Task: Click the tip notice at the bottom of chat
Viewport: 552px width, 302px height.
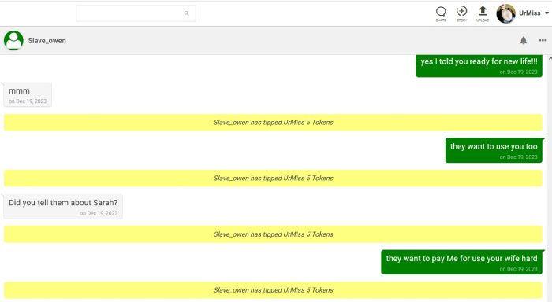Action: pos(273,290)
